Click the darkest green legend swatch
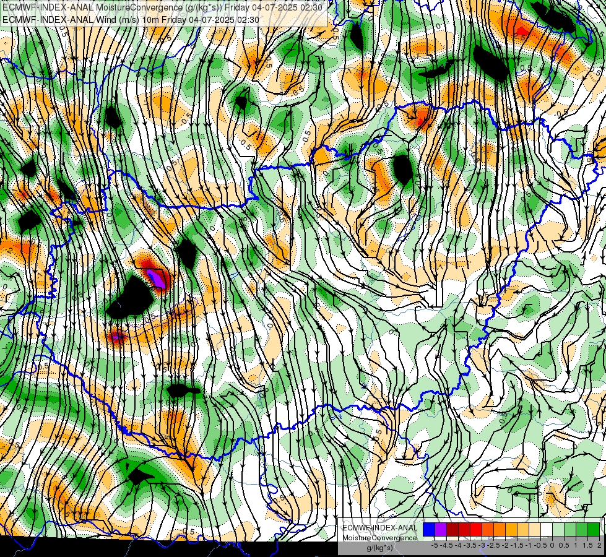 (x=594, y=530)
